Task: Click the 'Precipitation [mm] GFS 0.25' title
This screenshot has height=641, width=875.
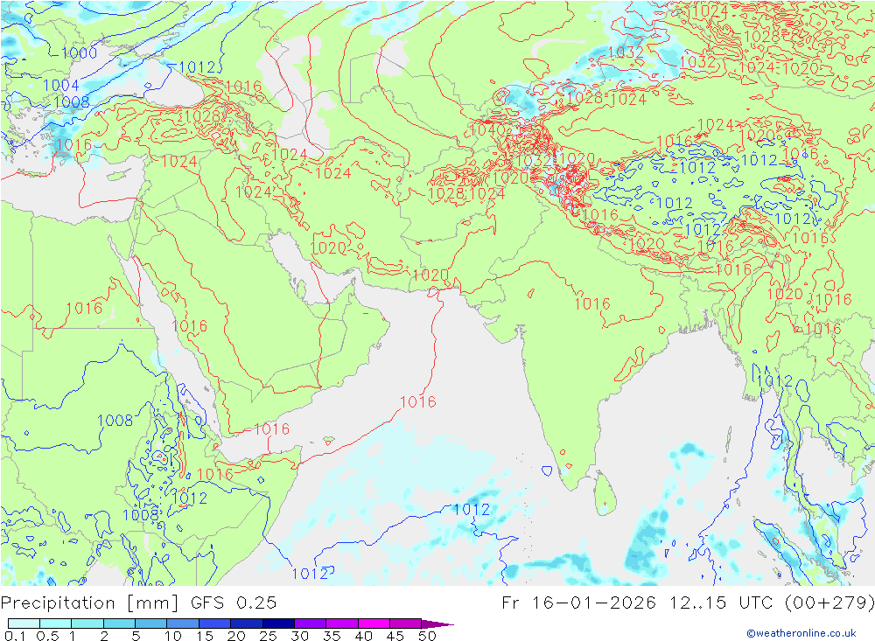Action: click(x=138, y=603)
